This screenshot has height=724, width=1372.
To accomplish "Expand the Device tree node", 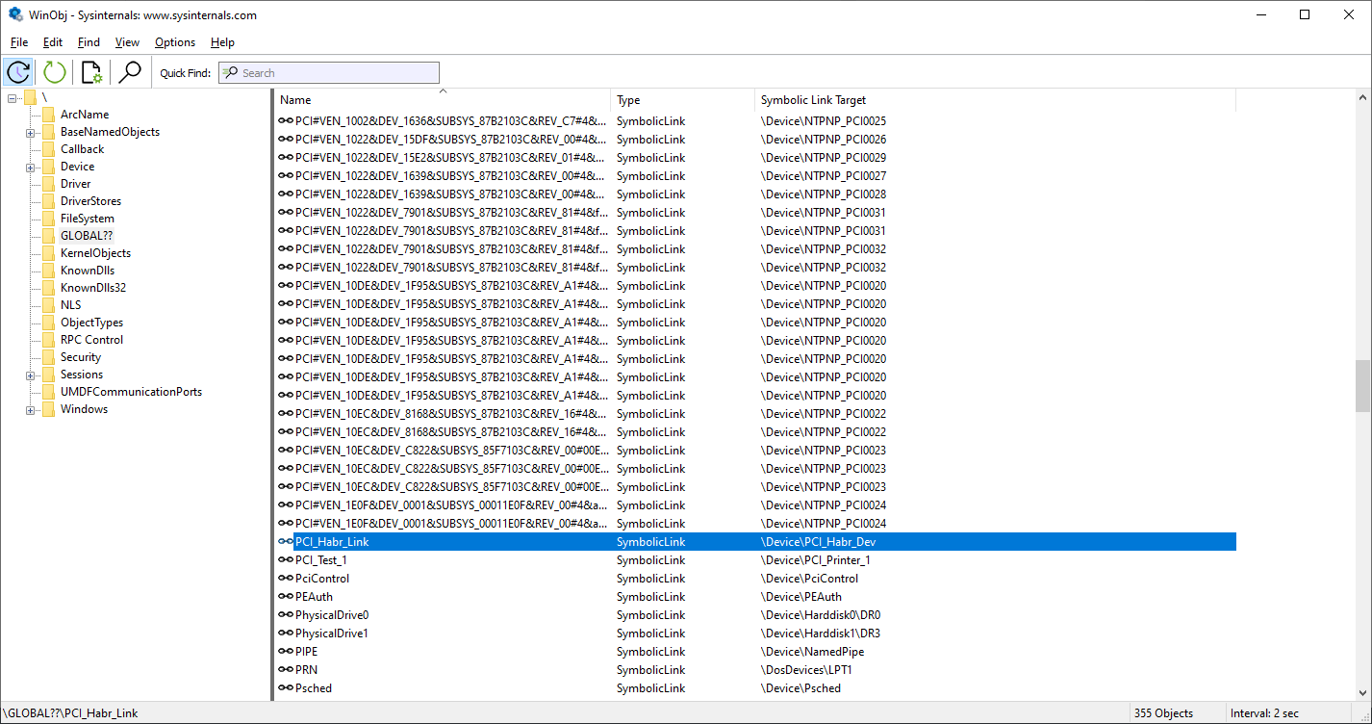I will pos(31,167).
